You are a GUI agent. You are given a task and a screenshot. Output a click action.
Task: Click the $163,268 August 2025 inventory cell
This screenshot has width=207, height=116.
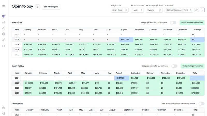point(126,45)
